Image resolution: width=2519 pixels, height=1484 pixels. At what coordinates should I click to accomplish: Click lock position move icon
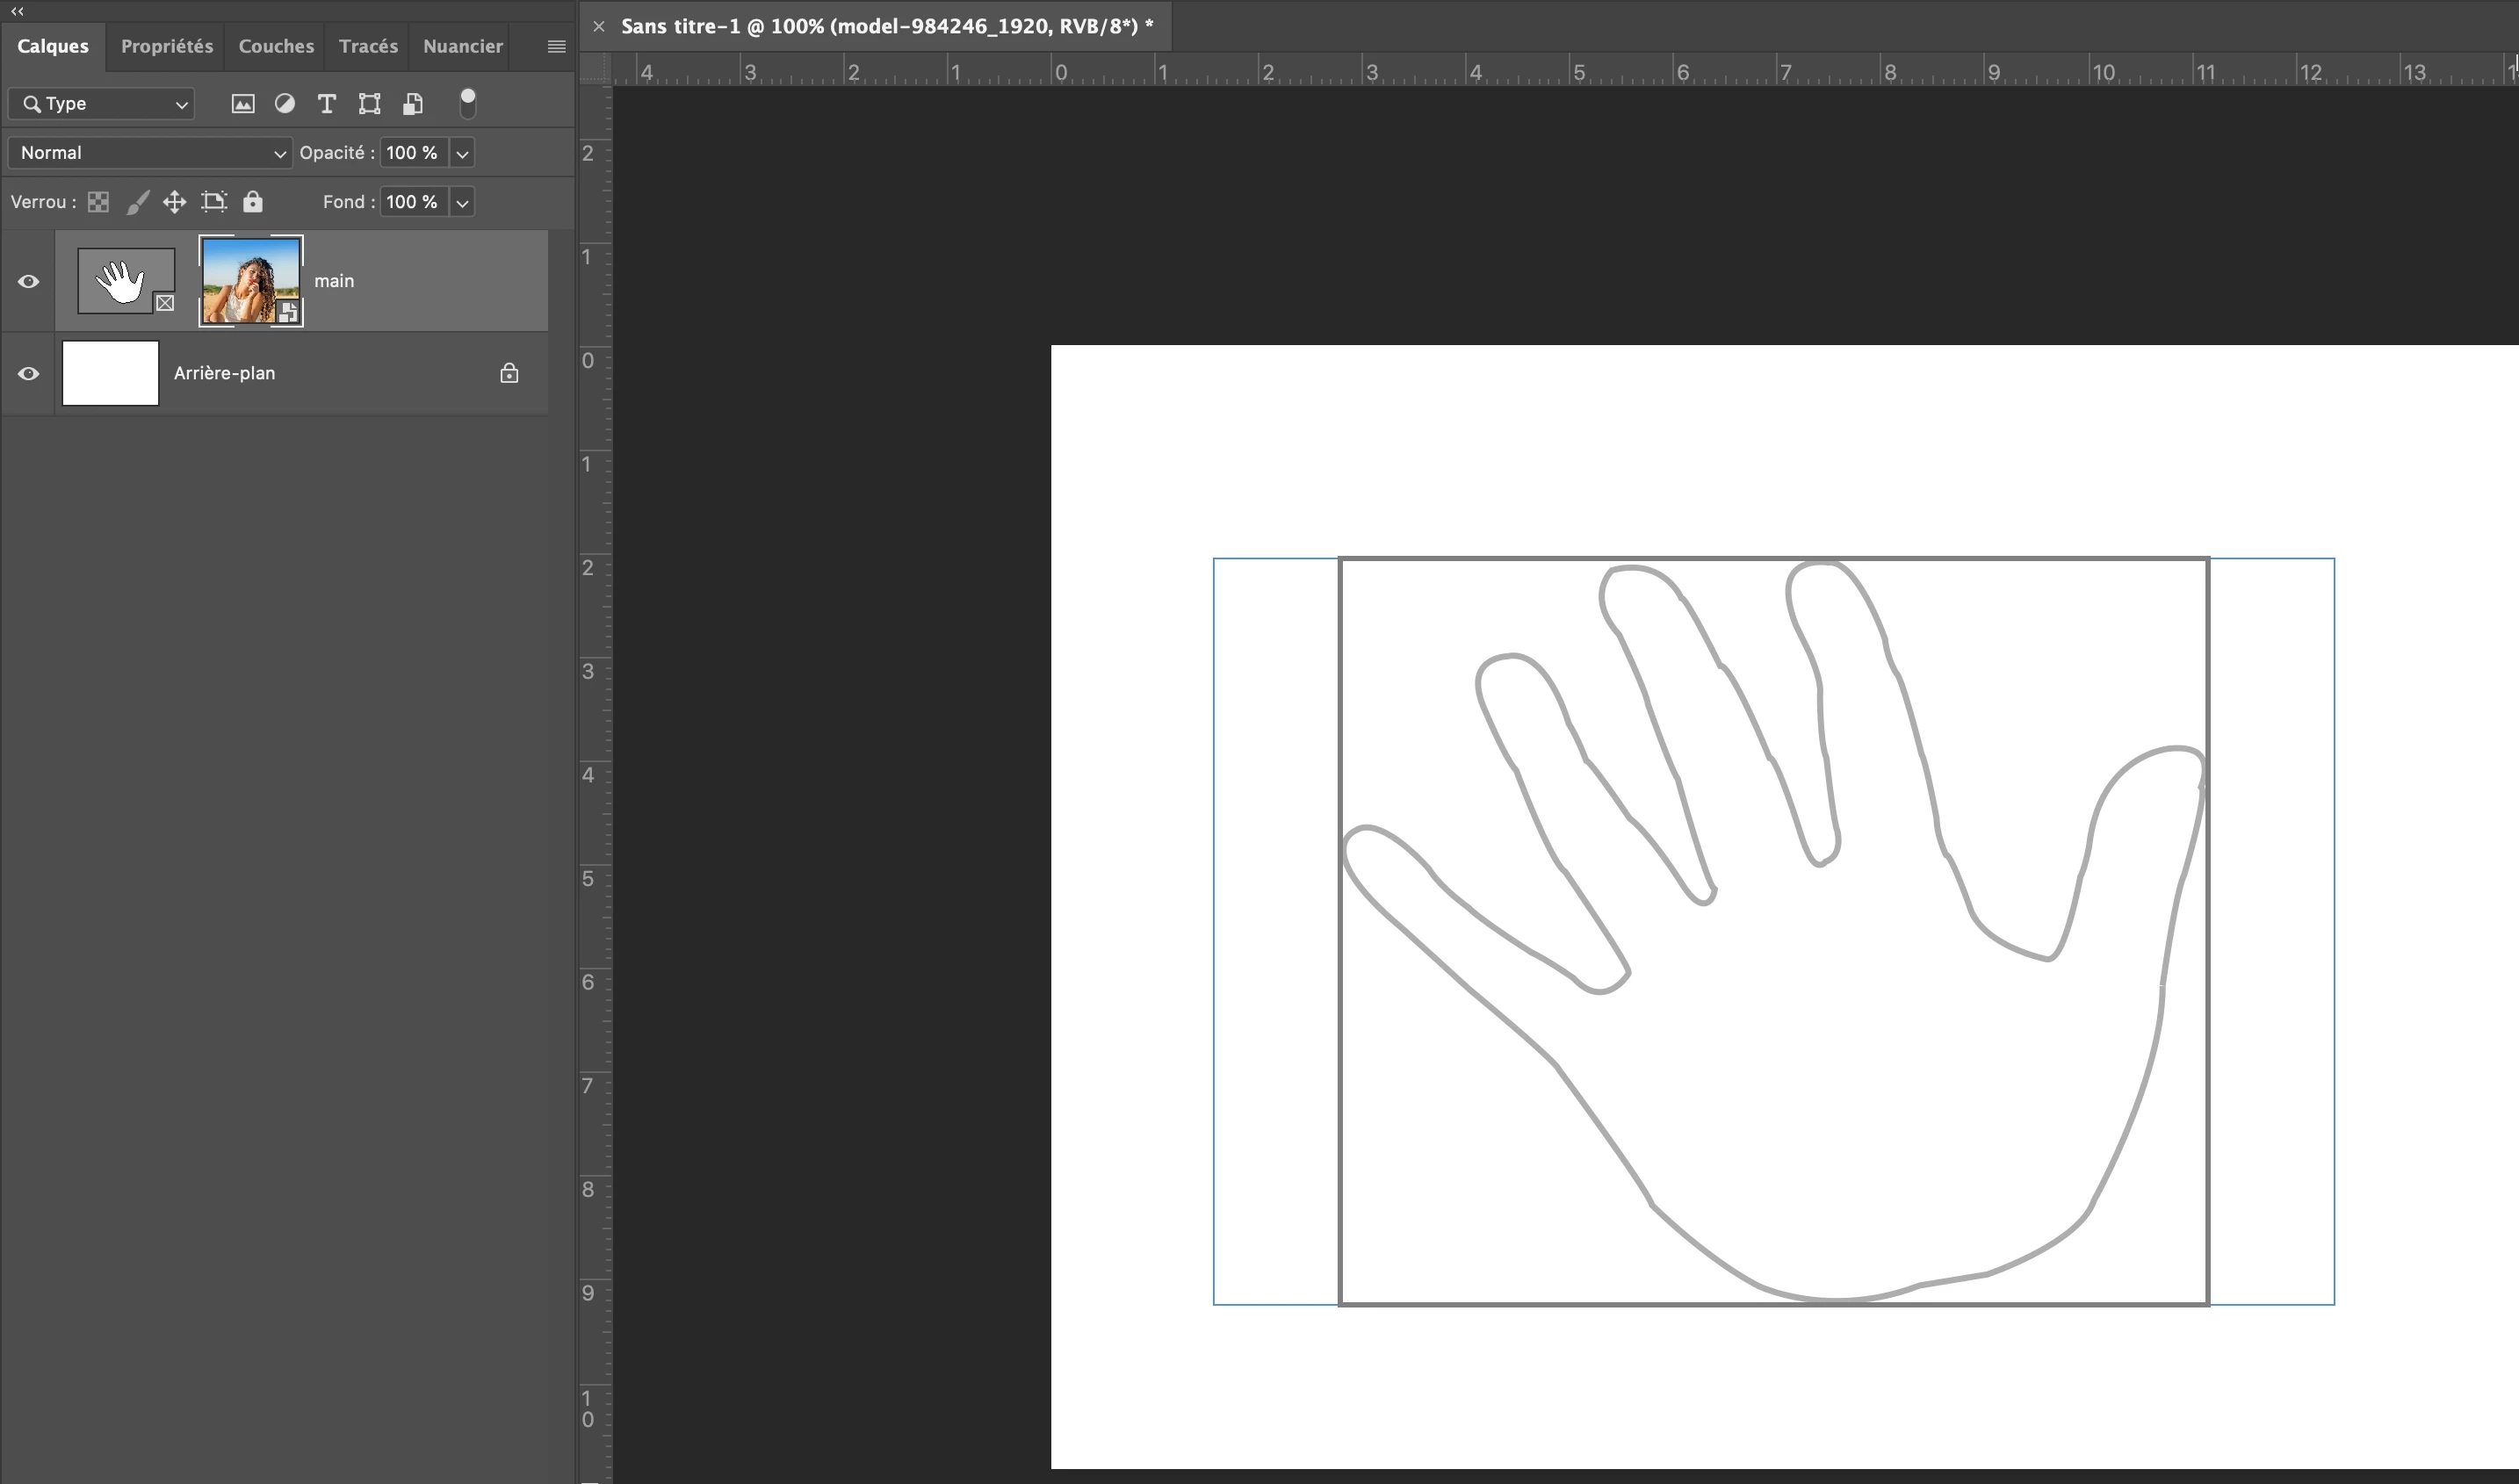175,202
